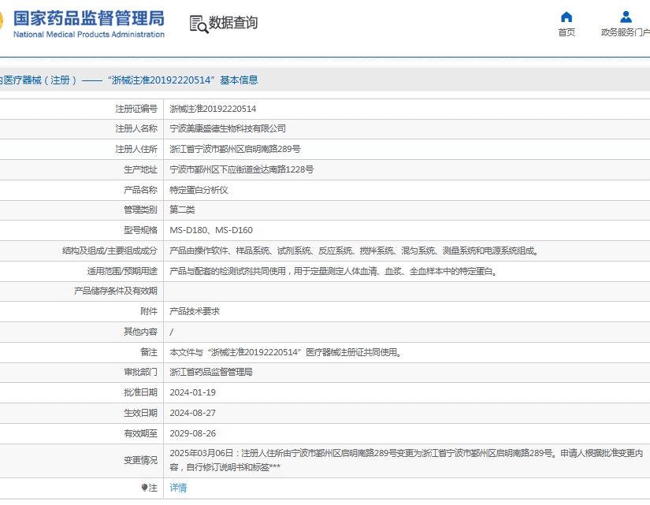Open the 政务服务门户 user portal icon
The width and height of the screenshot is (650, 505).
click(626, 17)
